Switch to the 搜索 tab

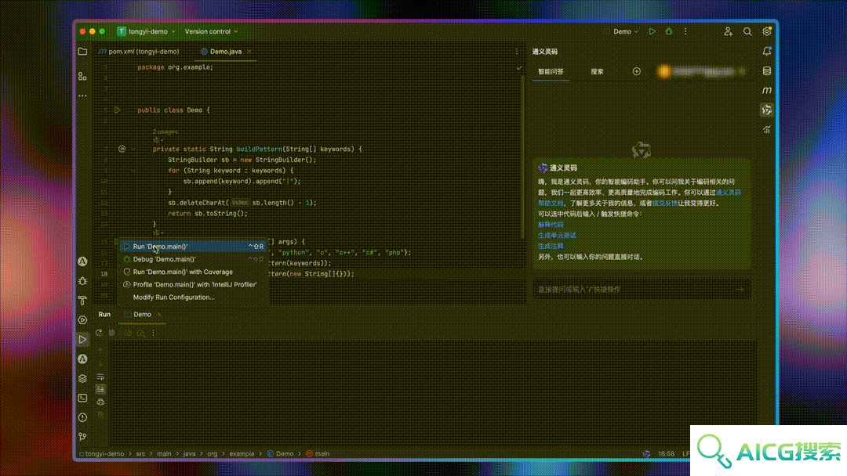coord(597,72)
